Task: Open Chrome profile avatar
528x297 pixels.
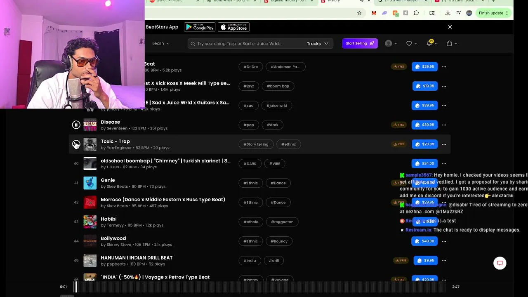Action: [469, 13]
